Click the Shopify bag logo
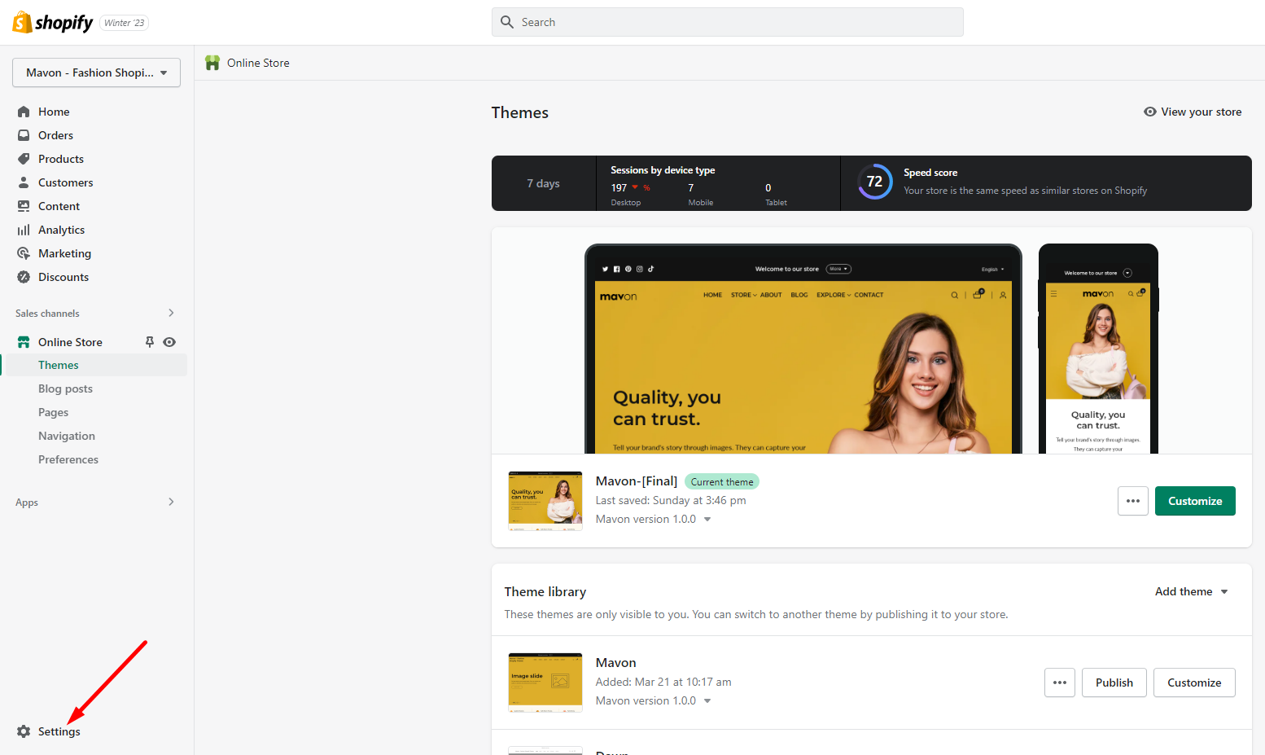Image resolution: width=1265 pixels, height=755 pixels. [20, 22]
